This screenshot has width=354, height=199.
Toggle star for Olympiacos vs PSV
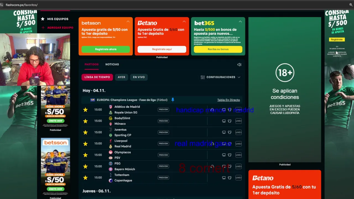(x=85, y=155)
